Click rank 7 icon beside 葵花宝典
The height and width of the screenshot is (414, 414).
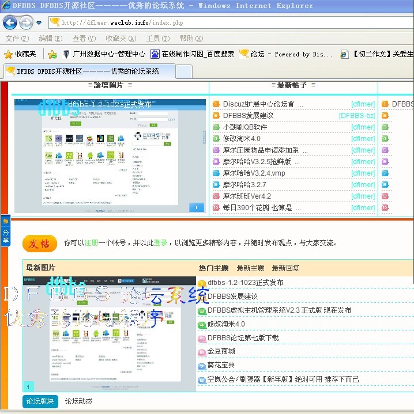point(202,366)
